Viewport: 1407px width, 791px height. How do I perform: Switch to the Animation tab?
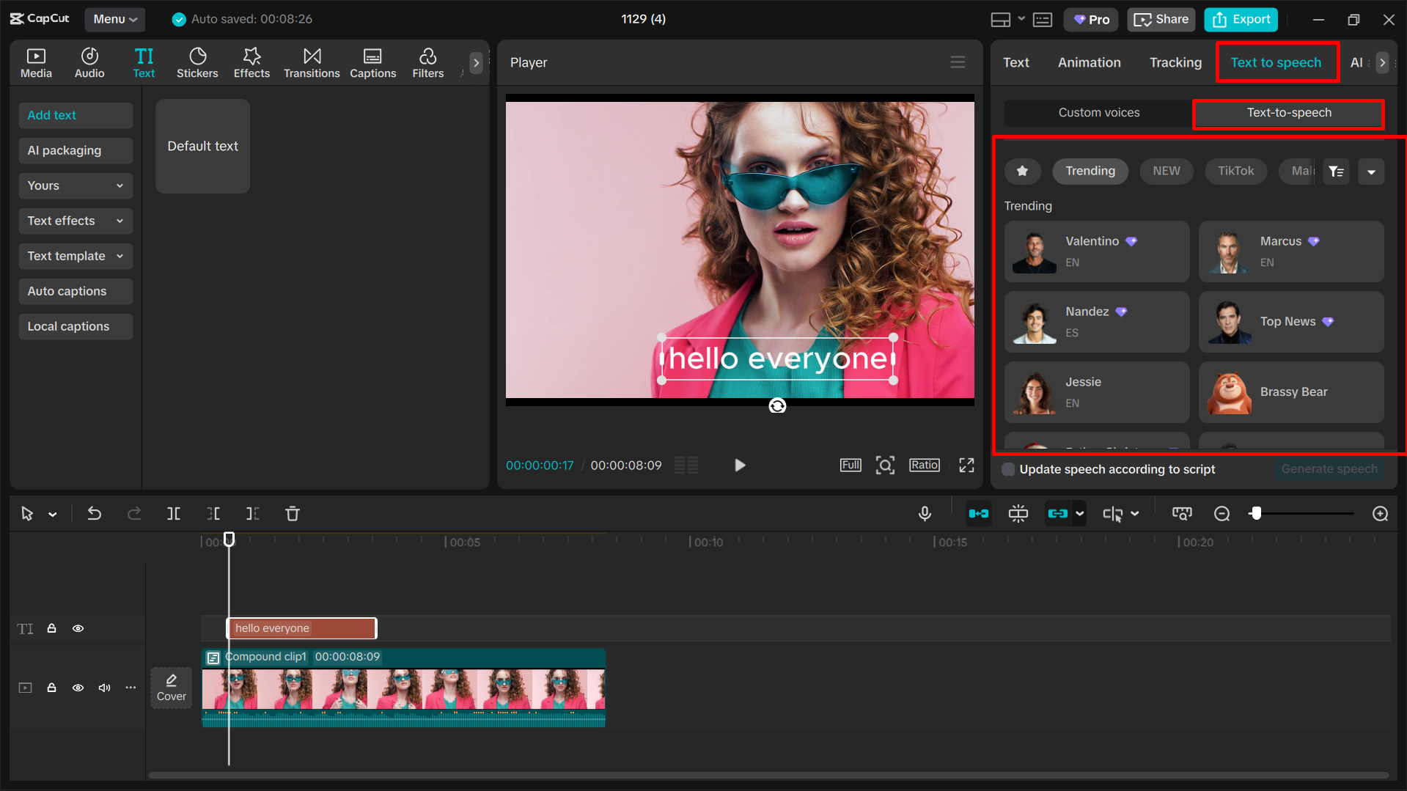[1089, 62]
